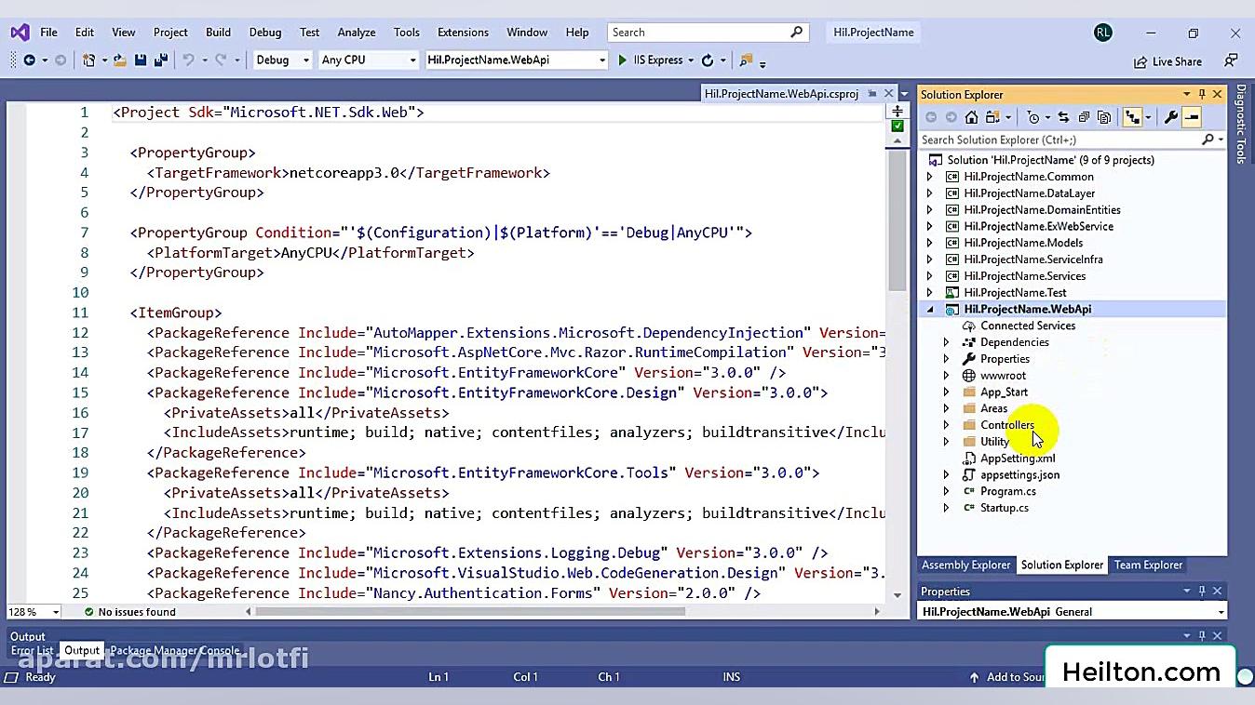Save the current file with the floppy icon
Viewport: 1255px width, 705px height.
pyautogui.click(x=141, y=60)
